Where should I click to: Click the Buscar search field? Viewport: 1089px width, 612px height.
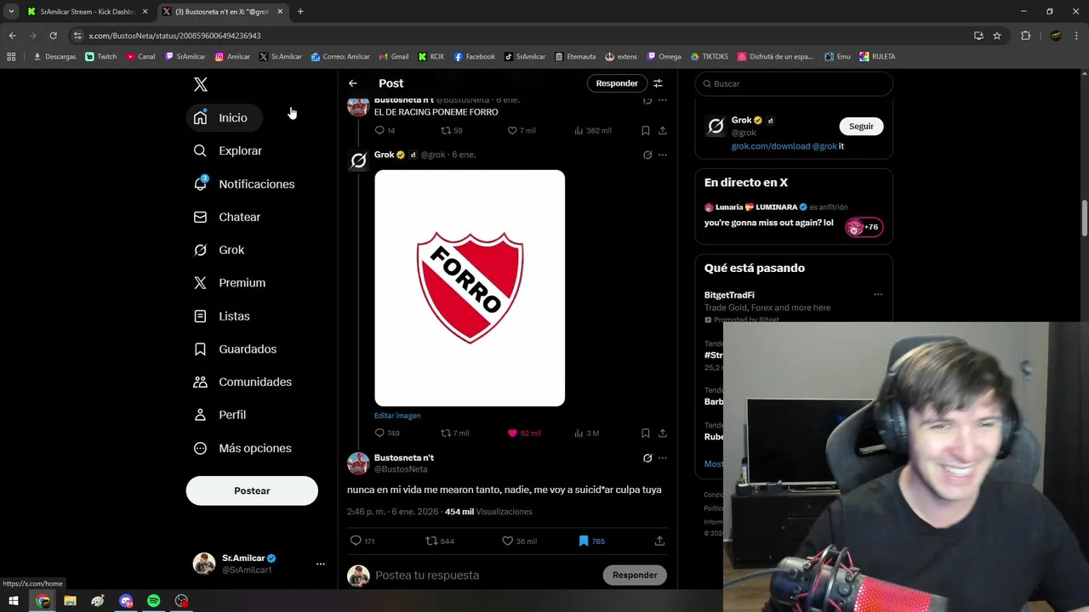(794, 84)
